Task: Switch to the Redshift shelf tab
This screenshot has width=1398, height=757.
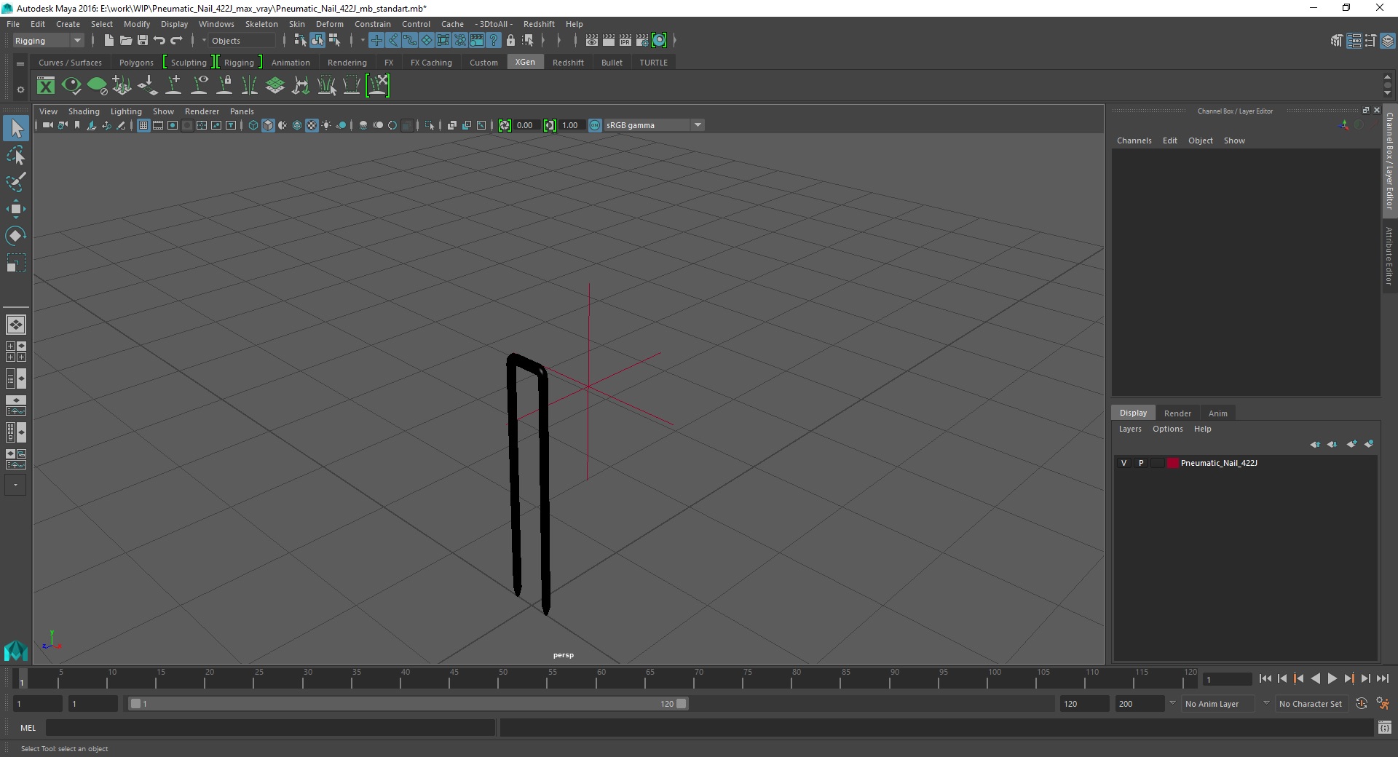Action: [x=568, y=63]
